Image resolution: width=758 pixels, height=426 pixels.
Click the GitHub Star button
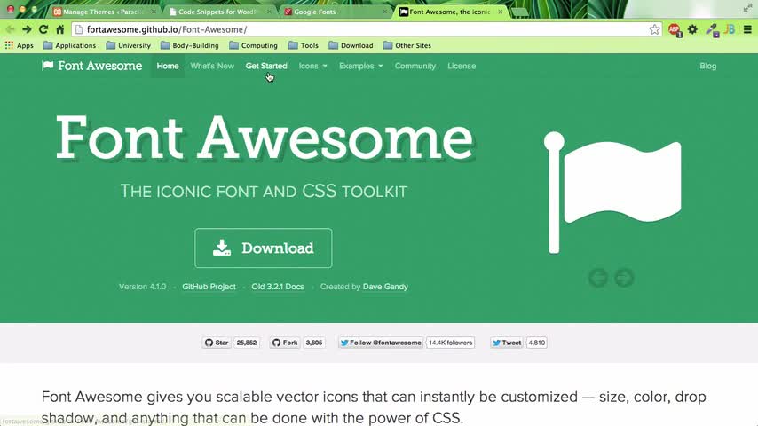pyautogui.click(x=216, y=343)
